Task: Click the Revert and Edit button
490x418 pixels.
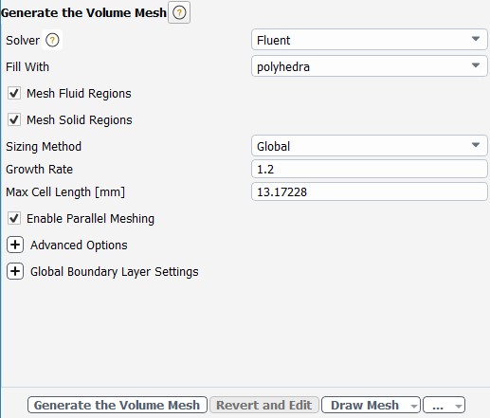Action: pyautogui.click(x=264, y=405)
